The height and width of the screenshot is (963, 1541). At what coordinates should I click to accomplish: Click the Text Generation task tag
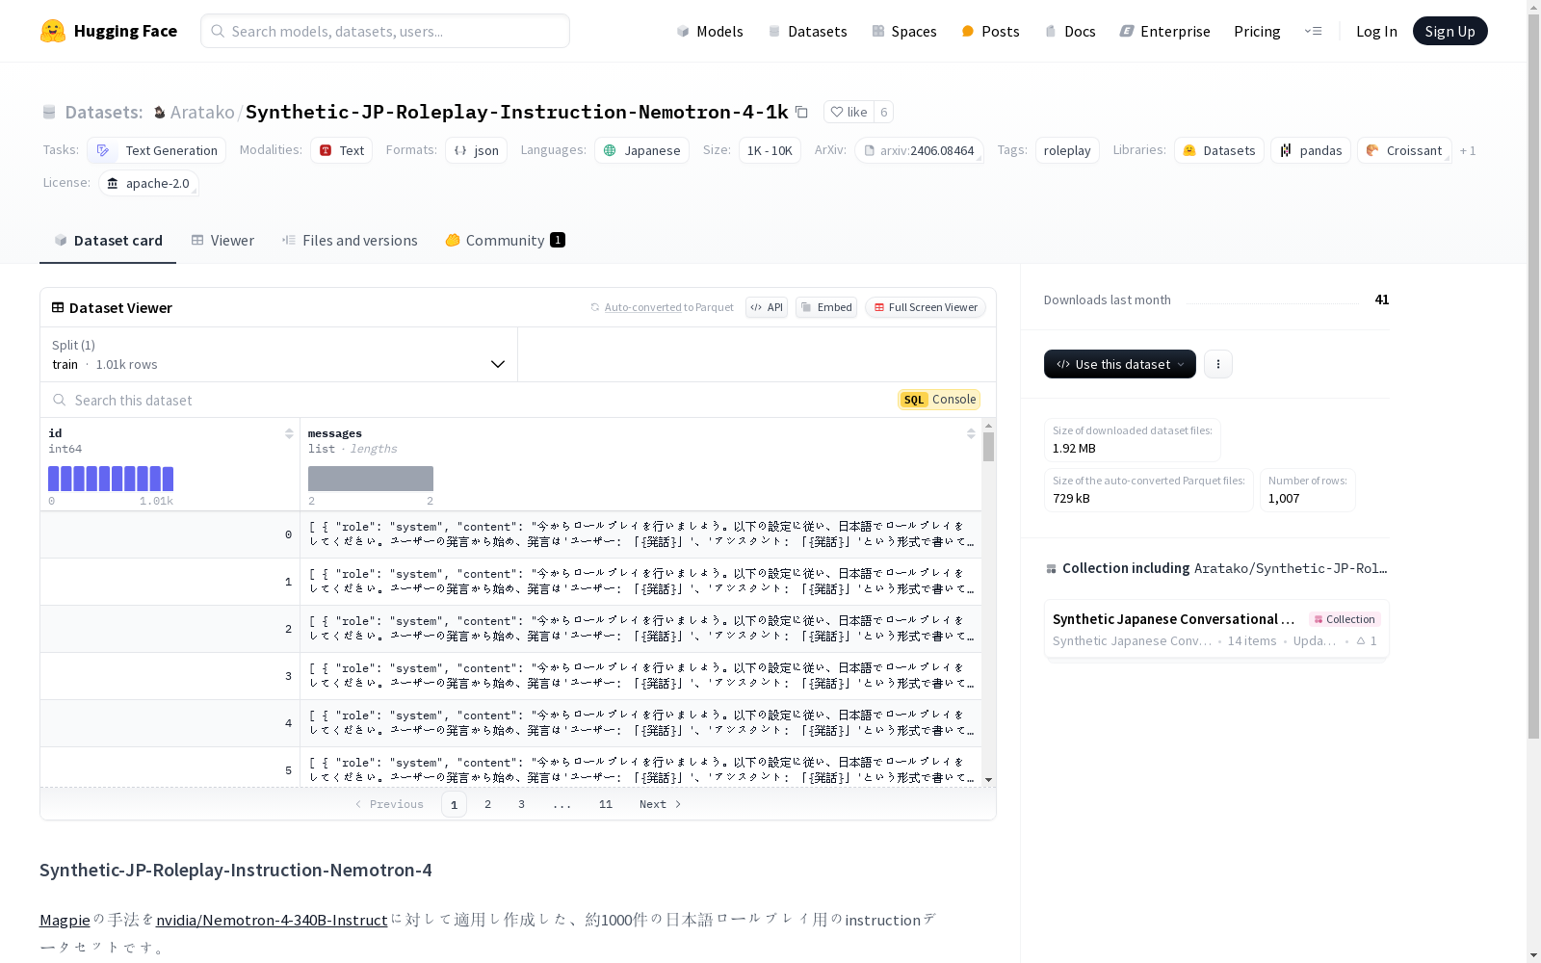[157, 150]
